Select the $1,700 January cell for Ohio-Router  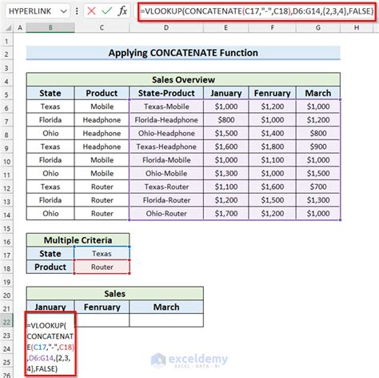226,213
